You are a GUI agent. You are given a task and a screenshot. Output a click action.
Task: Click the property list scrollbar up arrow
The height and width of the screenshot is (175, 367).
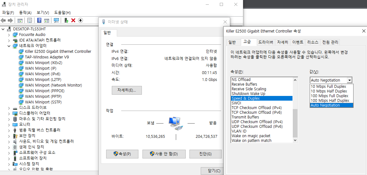pyautogui.click(x=295, y=80)
